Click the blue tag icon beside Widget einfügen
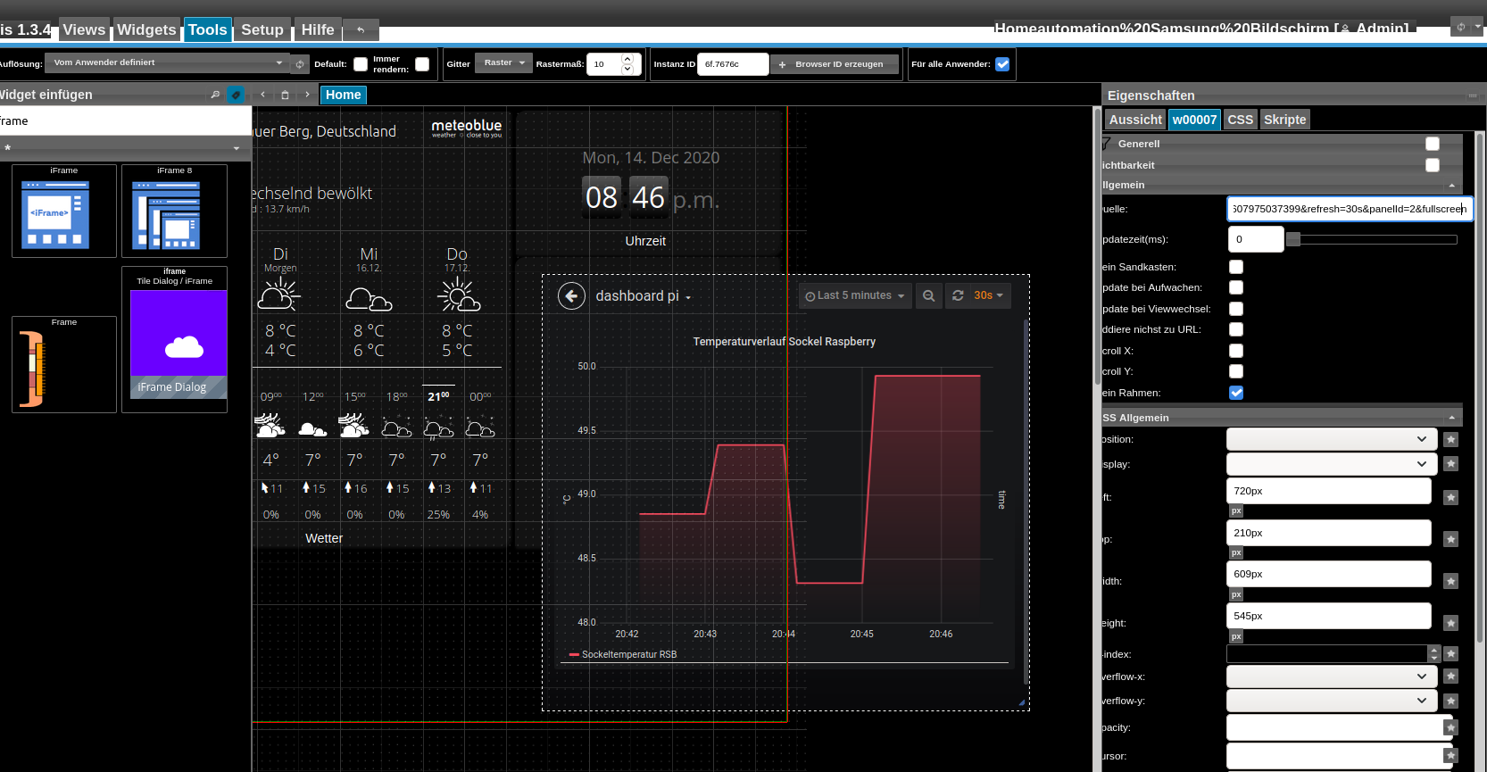This screenshot has width=1487, height=772. (236, 95)
